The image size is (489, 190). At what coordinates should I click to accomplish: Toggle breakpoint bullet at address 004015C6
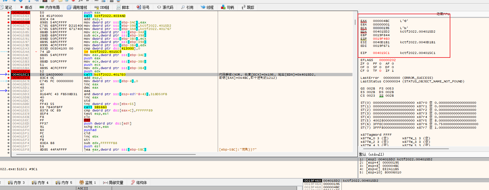[8, 78]
